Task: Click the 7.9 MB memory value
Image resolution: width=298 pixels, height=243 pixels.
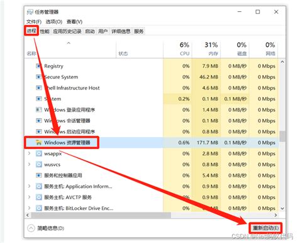Action: [210, 66]
